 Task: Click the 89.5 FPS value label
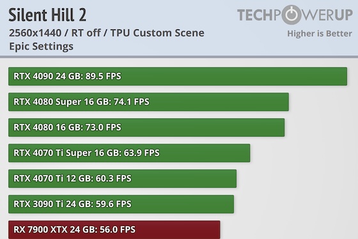pos(103,76)
